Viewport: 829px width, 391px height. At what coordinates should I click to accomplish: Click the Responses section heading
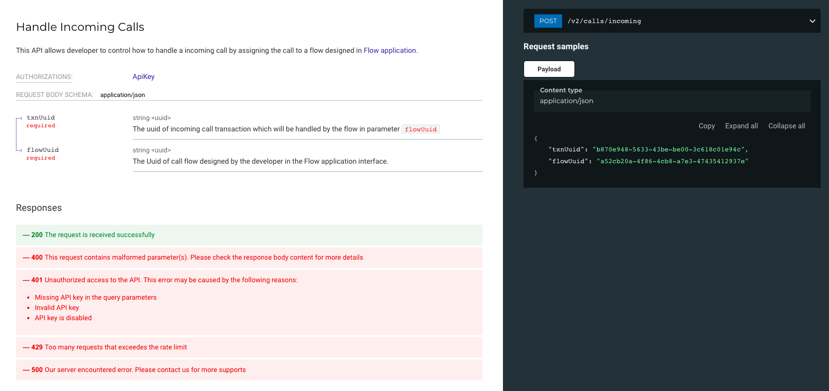(x=39, y=208)
